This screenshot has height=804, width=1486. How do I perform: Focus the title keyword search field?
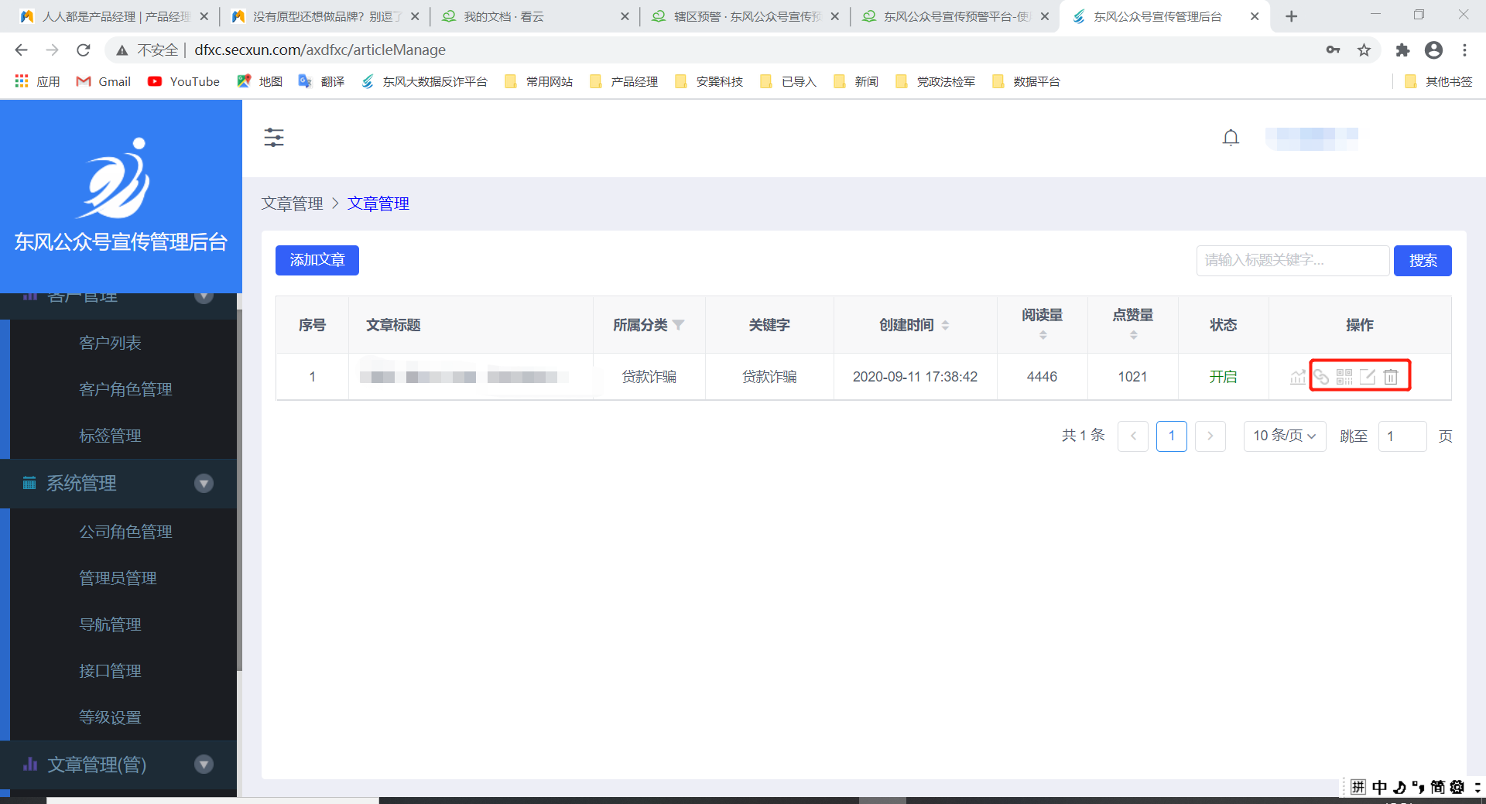click(1292, 261)
